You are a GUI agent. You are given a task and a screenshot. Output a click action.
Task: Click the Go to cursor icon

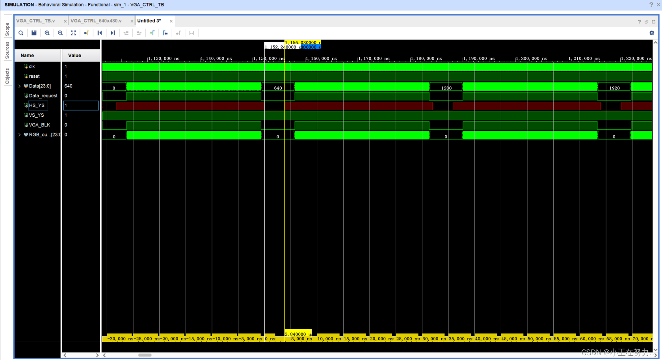point(86,33)
